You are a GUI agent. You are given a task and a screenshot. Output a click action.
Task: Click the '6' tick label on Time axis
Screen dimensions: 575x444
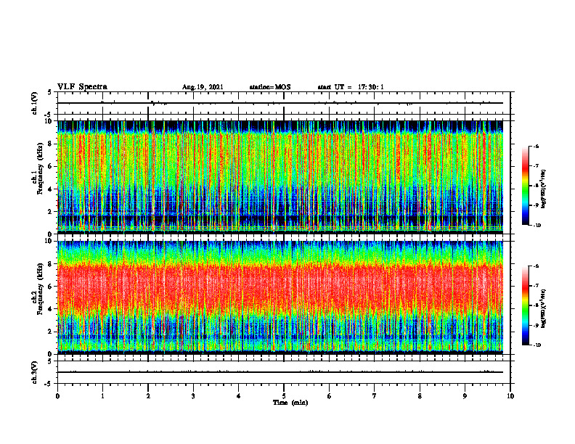330,396
